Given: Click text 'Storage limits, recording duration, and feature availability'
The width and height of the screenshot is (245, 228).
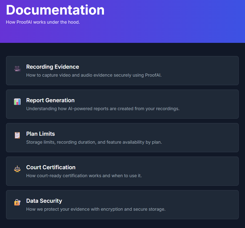Looking at the screenshot, I should (85, 142).
